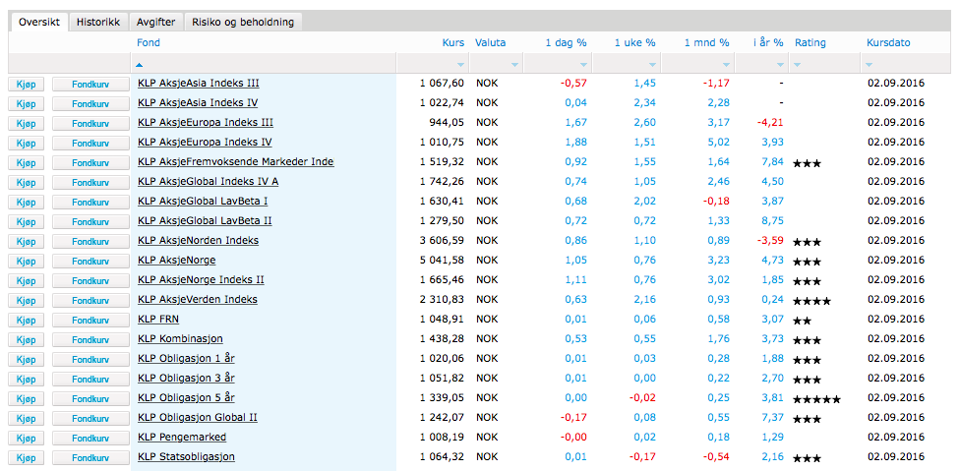Select the Risiko og beholdning tab
This screenshot has width=960, height=471.
point(243,22)
